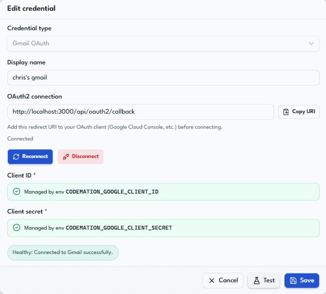Screen dimensions: 326x294
Task: Click the OAuth2 connection label
Action: pos(35,97)
